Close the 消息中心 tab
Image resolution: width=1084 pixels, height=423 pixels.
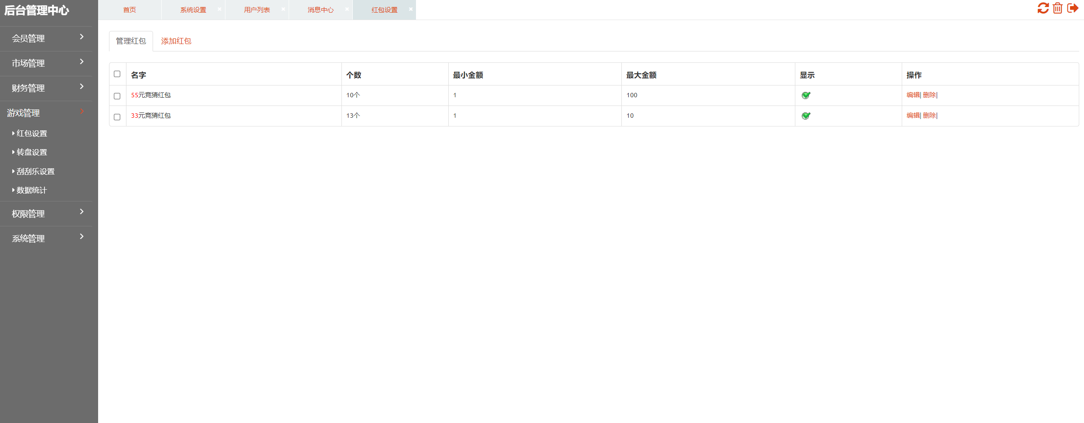pos(347,9)
